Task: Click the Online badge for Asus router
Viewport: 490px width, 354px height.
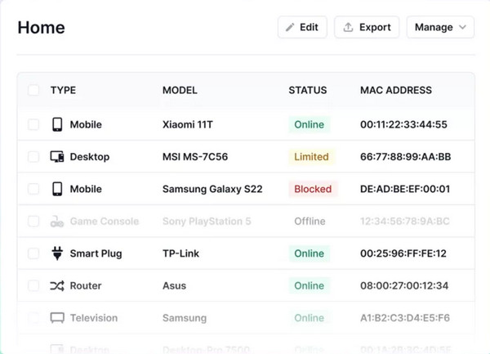Action: pyautogui.click(x=309, y=285)
